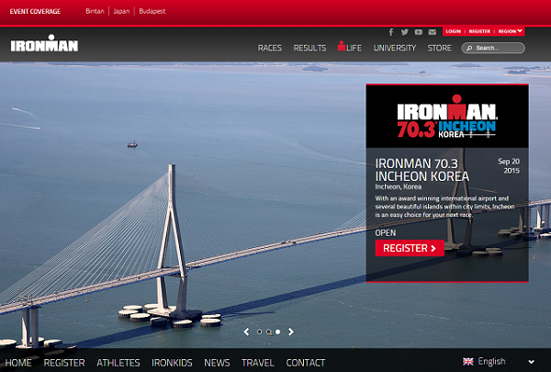Click REGISTER link in top red bar
This screenshot has height=372, width=551.
point(479,31)
